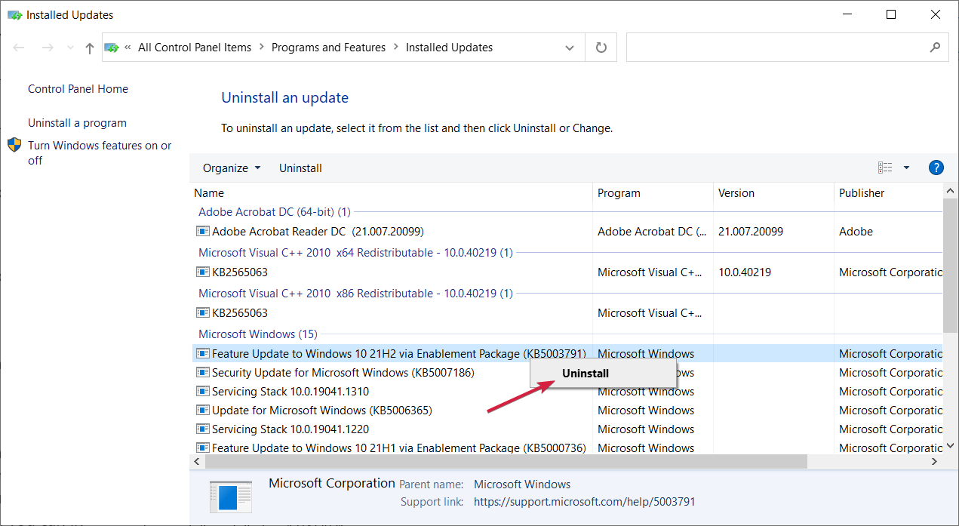Go forward using the navigation arrow
959x526 pixels.
(47, 48)
